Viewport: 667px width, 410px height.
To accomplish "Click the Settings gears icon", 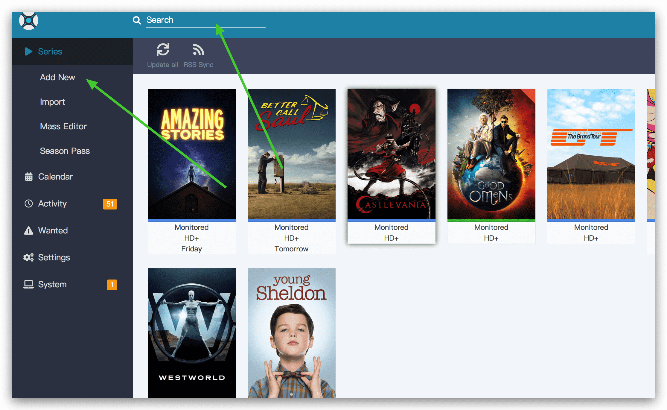I will click(28, 257).
